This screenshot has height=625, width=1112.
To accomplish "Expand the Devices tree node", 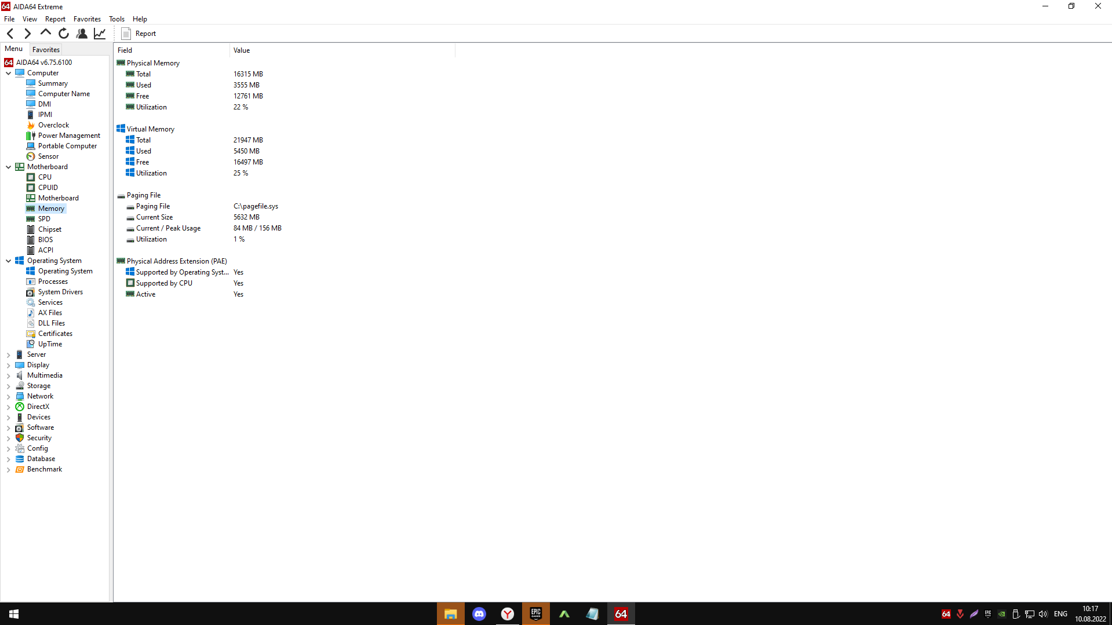I will click(9, 417).
